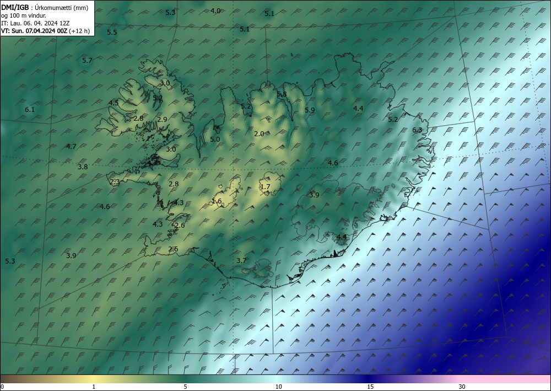The height and width of the screenshot is (391, 551).
Task: Click the color scale tick label 15
Action: (x=370, y=387)
